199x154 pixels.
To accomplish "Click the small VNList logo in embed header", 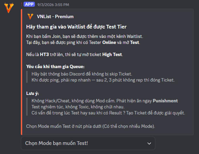I will click(x=30, y=16).
